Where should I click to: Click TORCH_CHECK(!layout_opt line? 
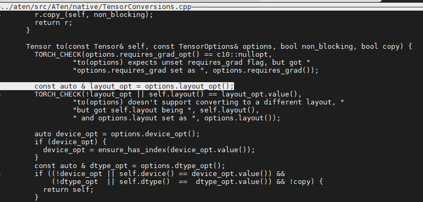point(168,94)
